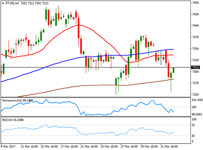Click the 7354 price axis label
Viewport: 203px width, 150px height.
point(195,49)
